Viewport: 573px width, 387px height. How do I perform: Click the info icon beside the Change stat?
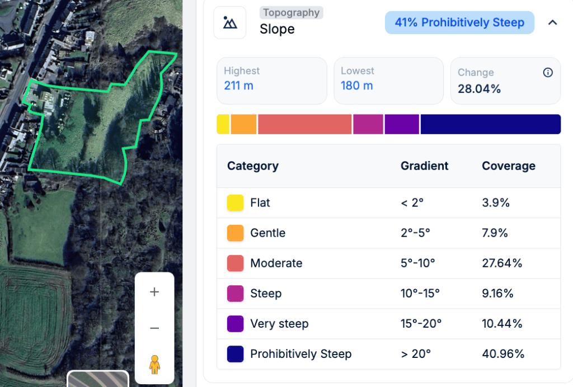coord(548,72)
